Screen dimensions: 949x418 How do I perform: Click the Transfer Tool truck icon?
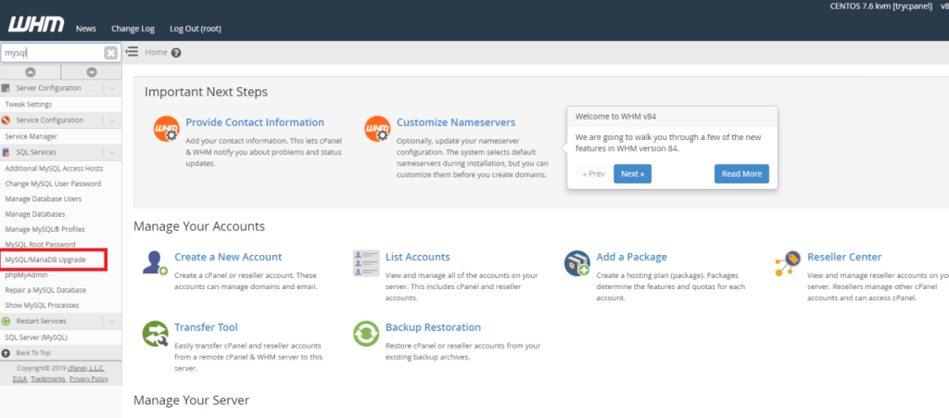coord(155,334)
